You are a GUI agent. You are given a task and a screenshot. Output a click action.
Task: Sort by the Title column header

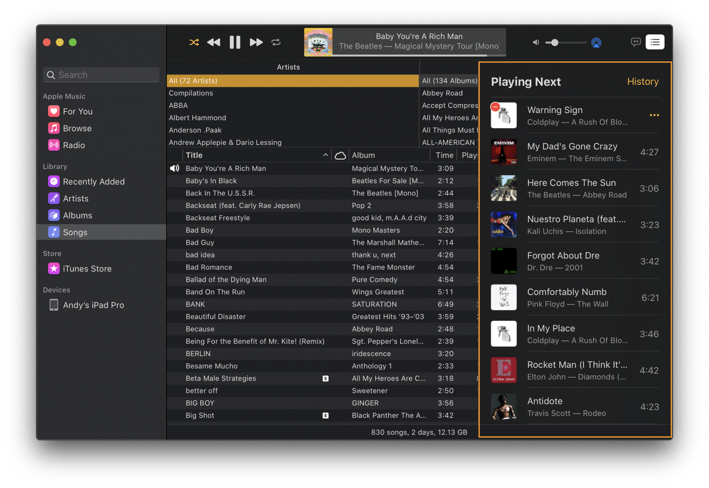257,155
